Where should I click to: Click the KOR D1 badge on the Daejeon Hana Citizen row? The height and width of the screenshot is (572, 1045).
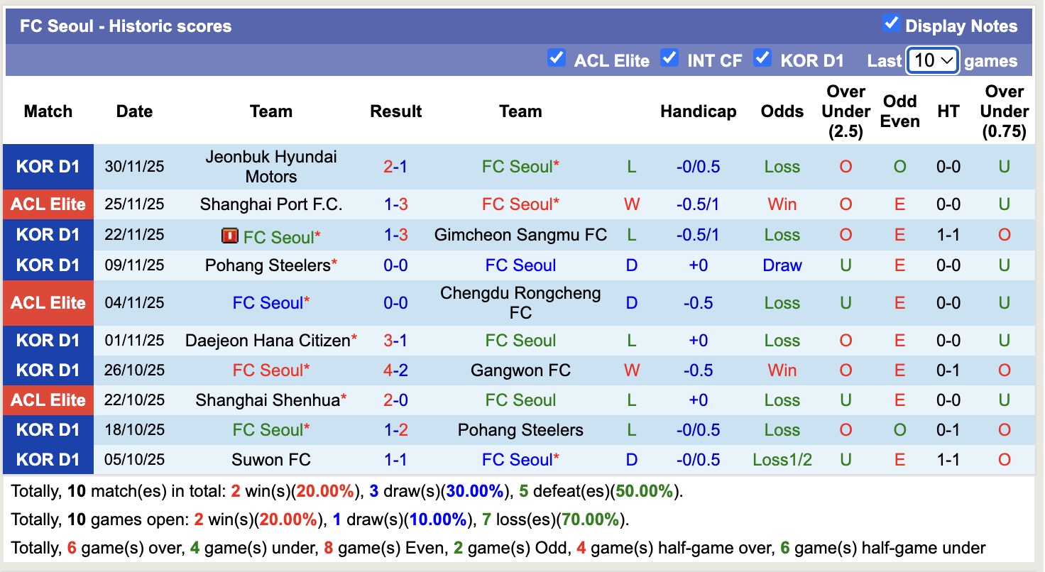(x=48, y=340)
